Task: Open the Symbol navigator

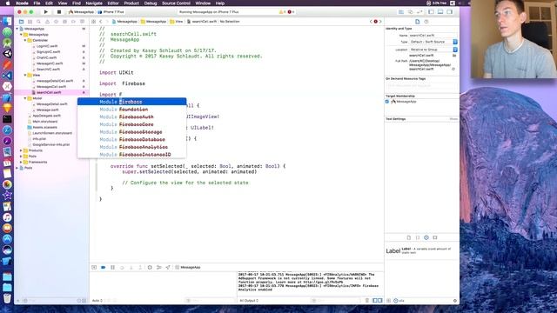Action: pyautogui.click(x=30, y=22)
